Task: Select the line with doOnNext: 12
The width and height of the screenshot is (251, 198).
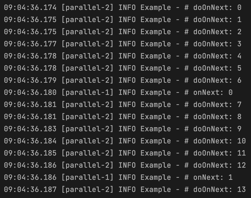Action: (x=125, y=165)
